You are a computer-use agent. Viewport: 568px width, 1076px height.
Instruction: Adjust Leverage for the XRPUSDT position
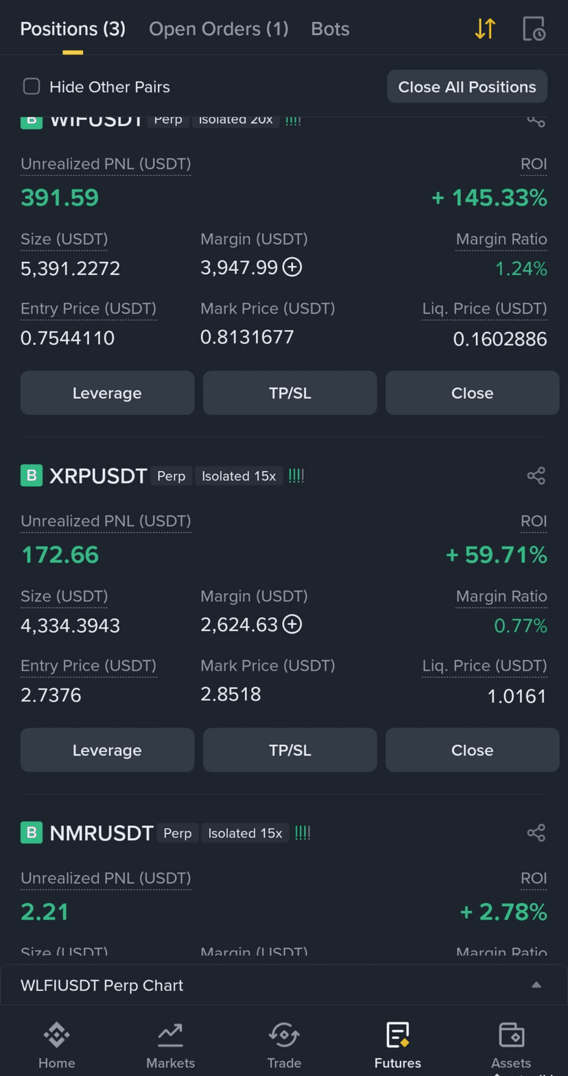(x=107, y=750)
